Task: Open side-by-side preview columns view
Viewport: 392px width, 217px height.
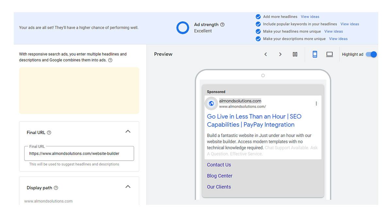Action: tap(295, 54)
